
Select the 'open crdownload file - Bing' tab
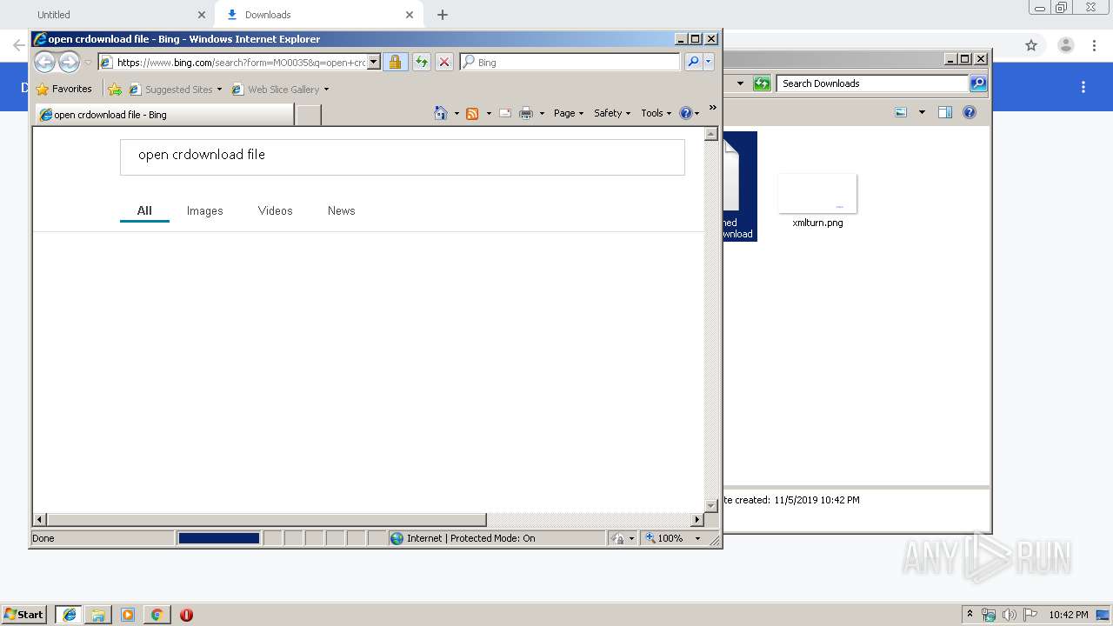coord(164,114)
